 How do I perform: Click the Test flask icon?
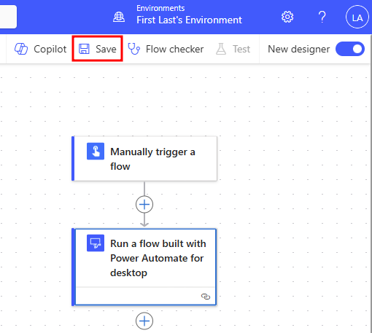[221, 49]
